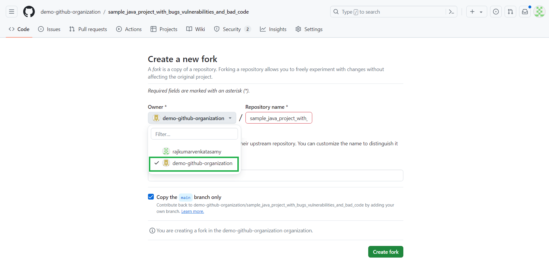549x259 pixels.
Task: Click the plus create new icon
Action: click(472, 12)
